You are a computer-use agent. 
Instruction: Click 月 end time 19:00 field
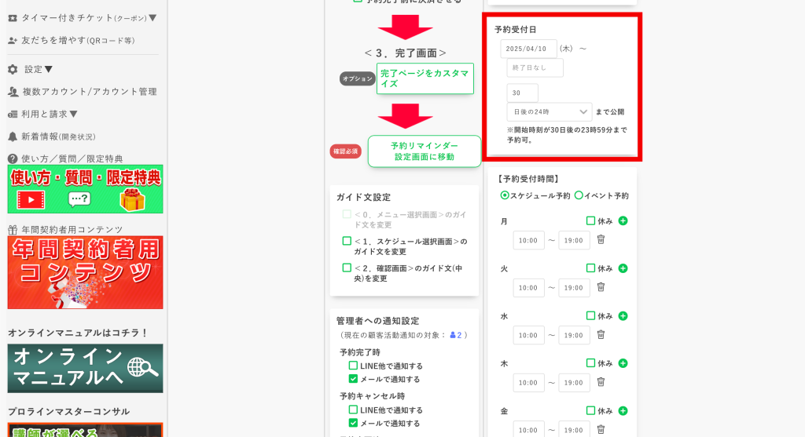[x=574, y=240]
